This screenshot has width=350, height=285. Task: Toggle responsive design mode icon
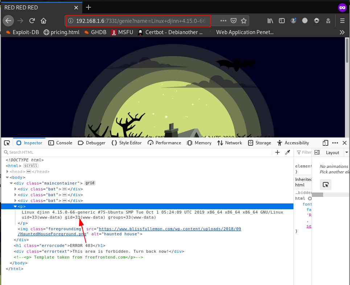point(325,143)
